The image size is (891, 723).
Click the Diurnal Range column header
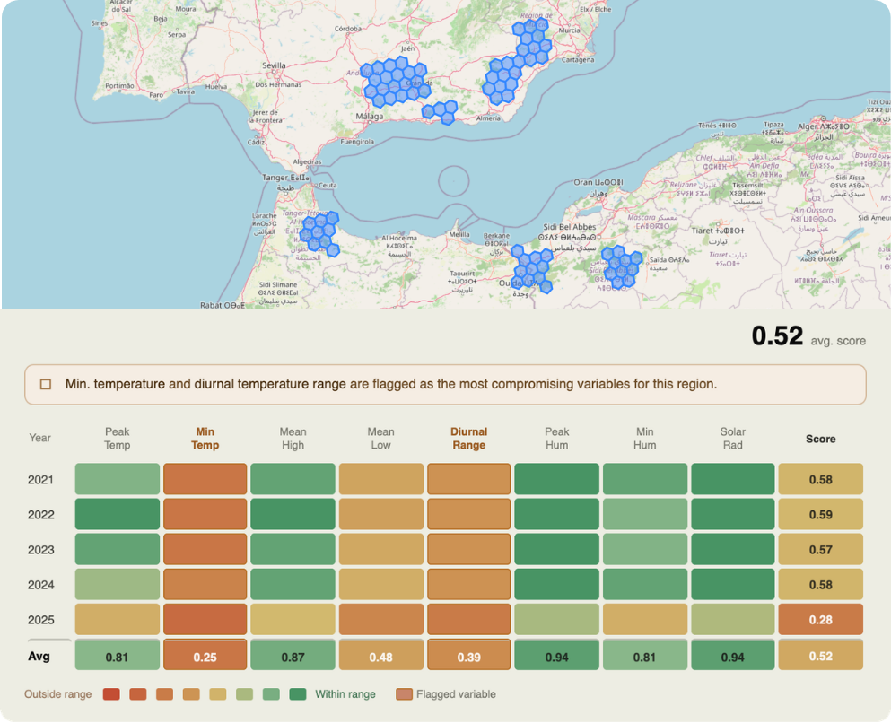pyautogui.click(x=468, y=439)
